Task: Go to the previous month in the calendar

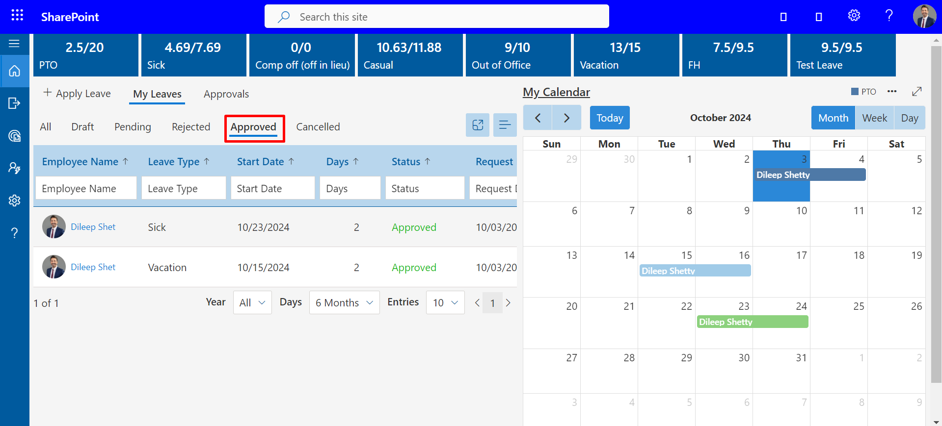Action: (538, 118)
